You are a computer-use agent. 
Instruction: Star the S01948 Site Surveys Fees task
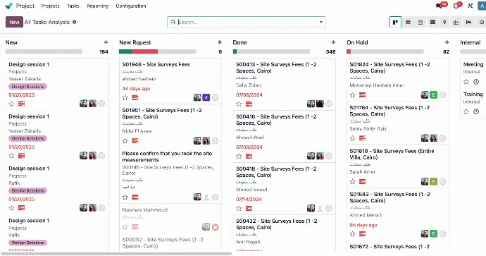click(125, 98)
